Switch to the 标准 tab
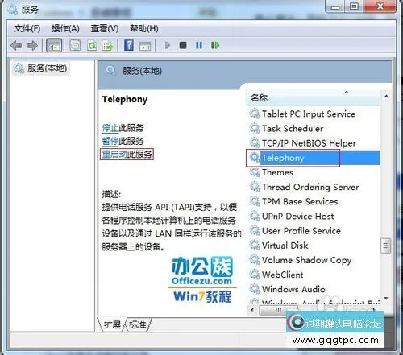Screen dimensions: 403x355 click(x=138, y=324)
